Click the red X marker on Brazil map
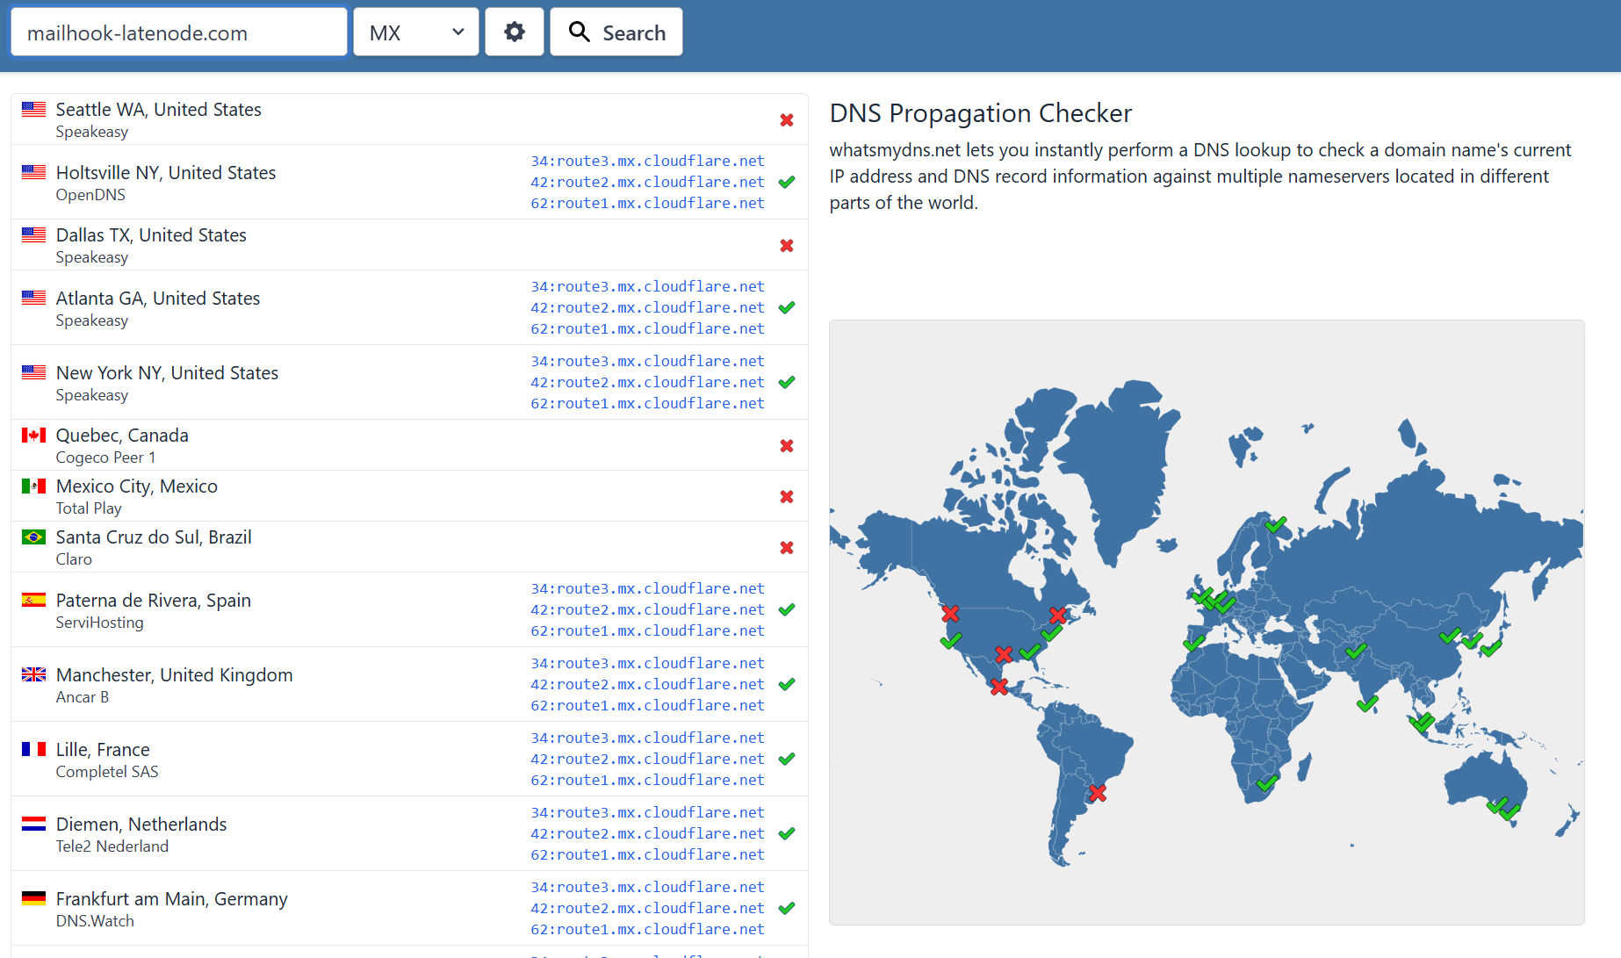The height and width of the screenshot is (958, 1621). pyautogui.click(x=1098, y=794)
